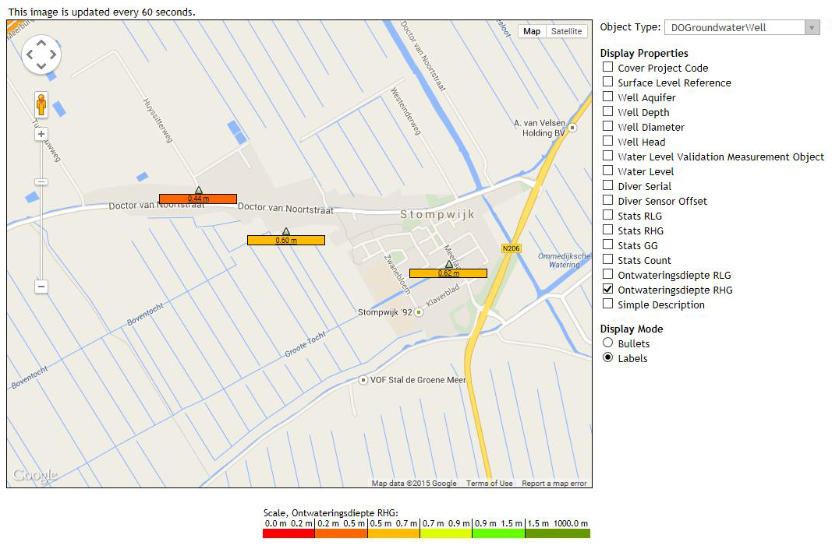Image resolution: width=832 pixels, height=556 pixels.
Task: Enable the Well Depth checkbox
Action: point(607,112)
